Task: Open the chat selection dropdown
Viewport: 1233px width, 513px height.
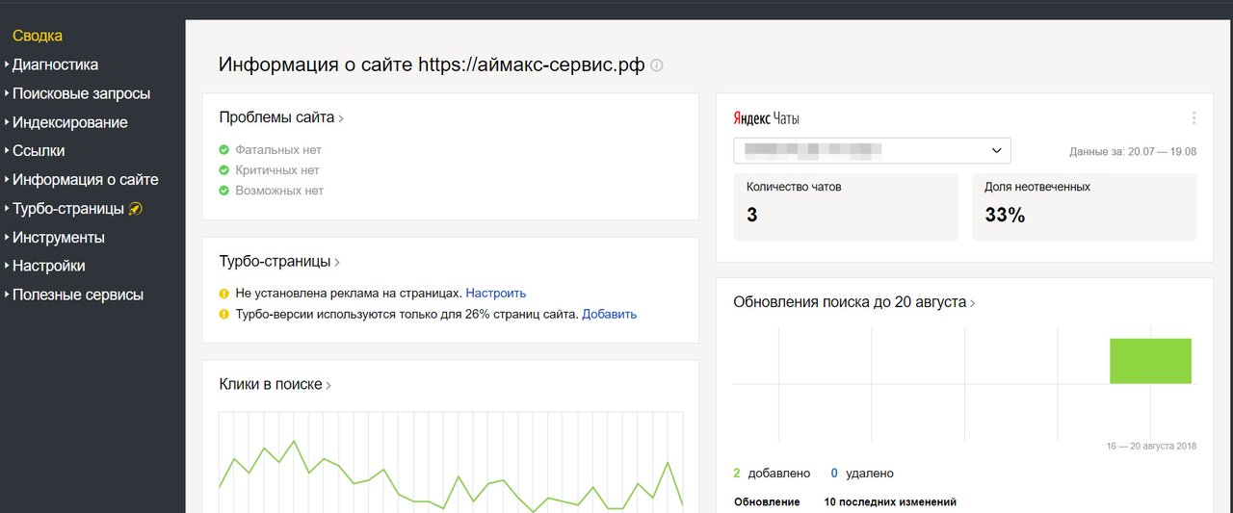Action: [872, 151]
